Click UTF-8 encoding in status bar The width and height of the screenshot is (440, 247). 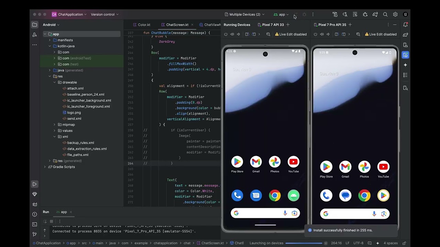[x=358, y=243]
